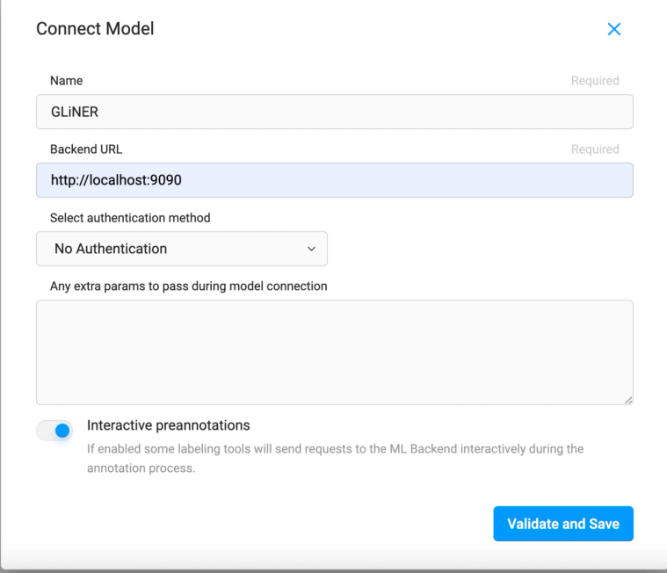Click the Required hint beside Backend URL

595,149
